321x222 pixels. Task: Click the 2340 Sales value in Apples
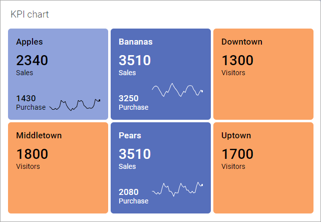[32, 61]
